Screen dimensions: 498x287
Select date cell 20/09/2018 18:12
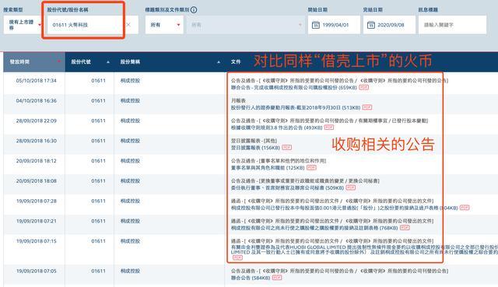(x=37, y=161)
